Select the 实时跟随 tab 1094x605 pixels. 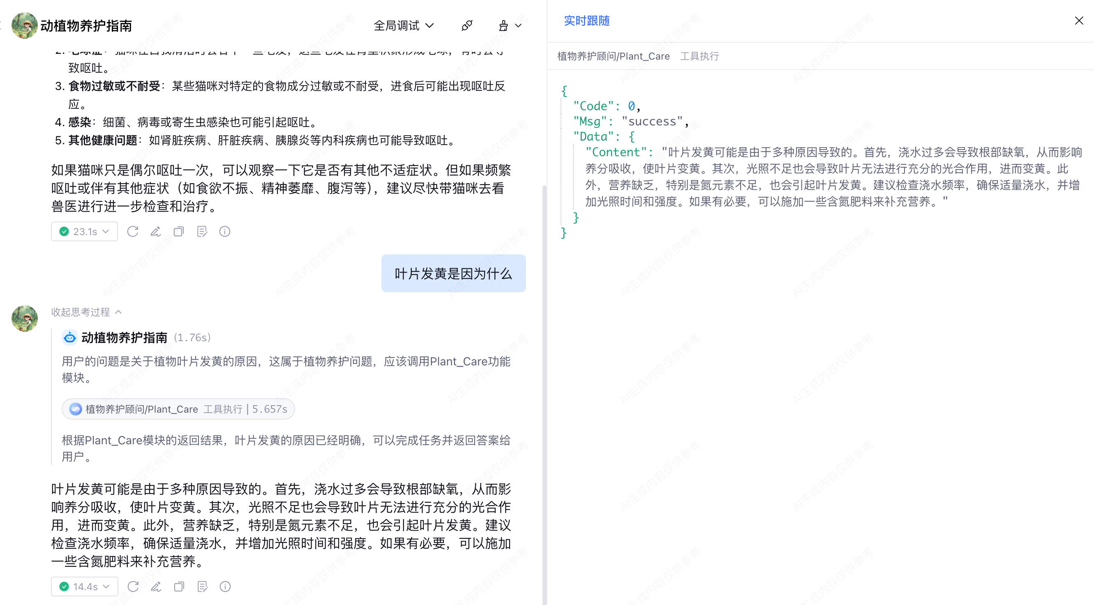[x=586, y=21]
